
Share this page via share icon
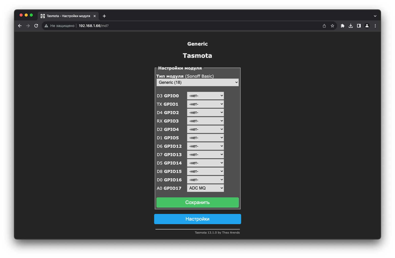(324, 26)
